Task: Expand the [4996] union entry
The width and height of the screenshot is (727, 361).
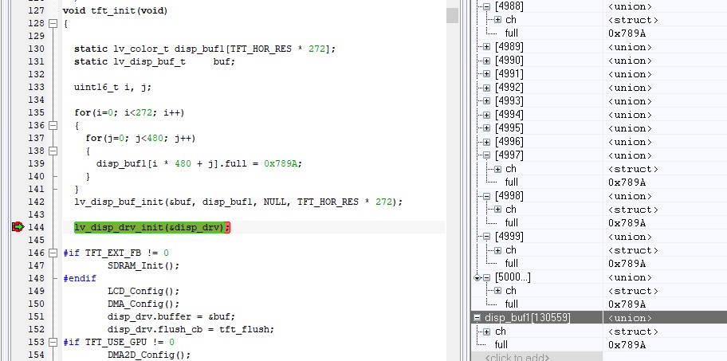Action: point(486,142)
